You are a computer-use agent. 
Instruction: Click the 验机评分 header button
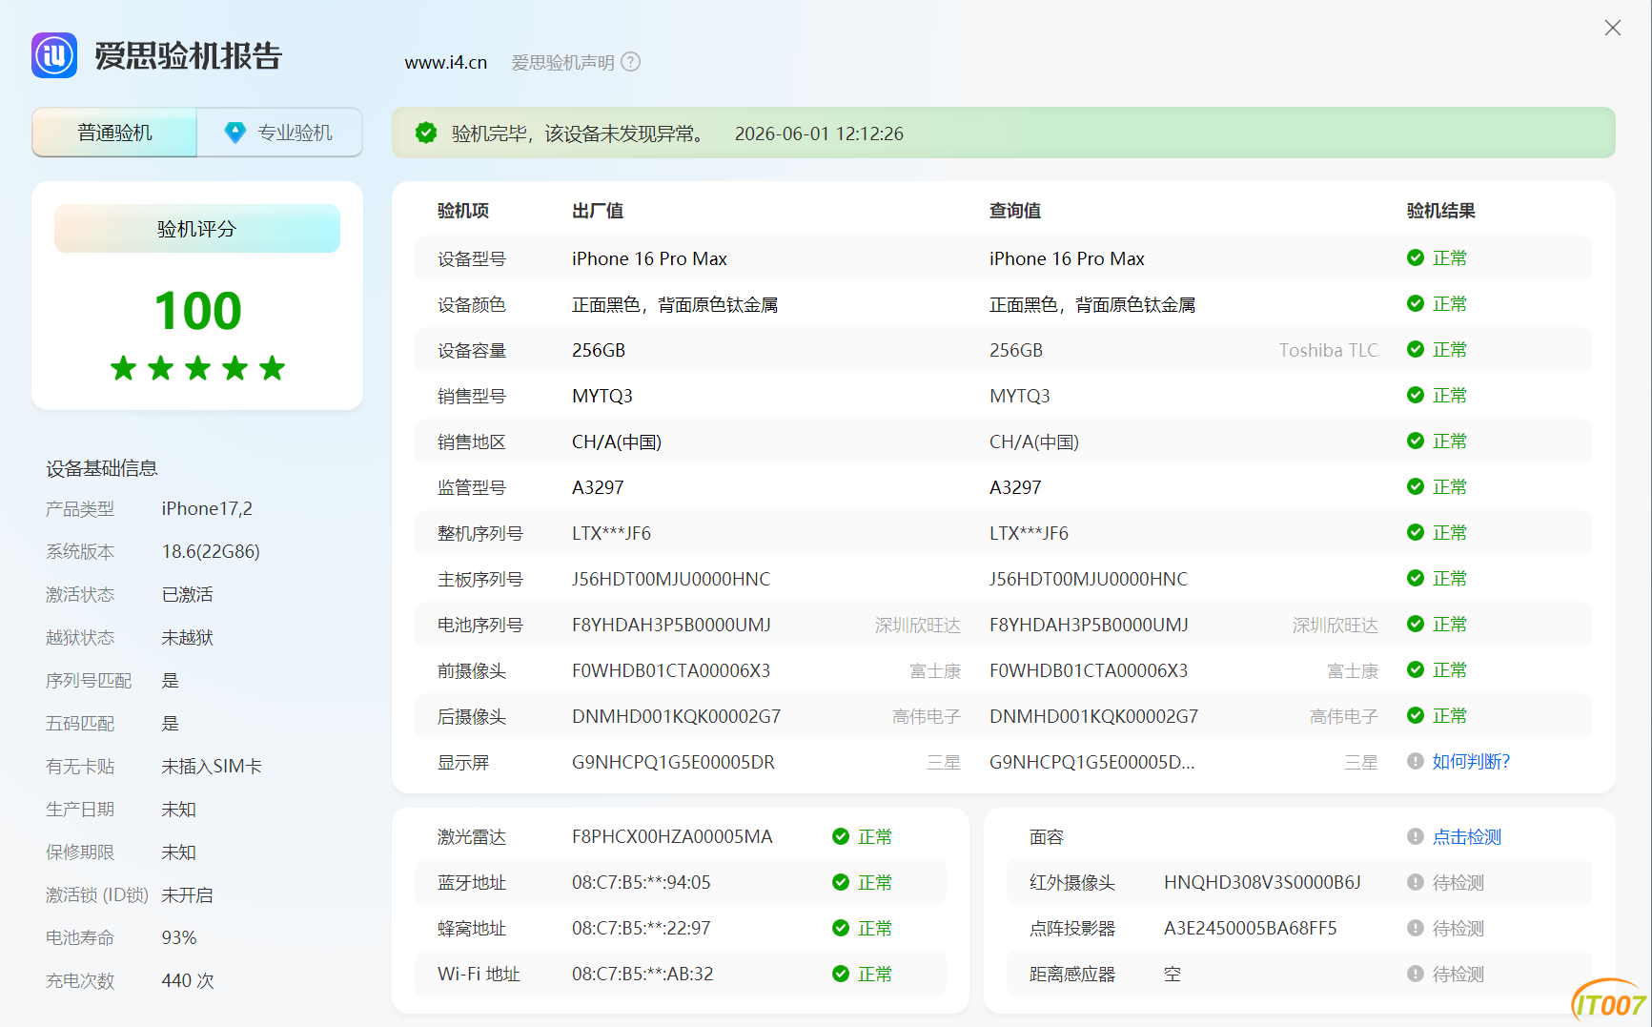197,229
